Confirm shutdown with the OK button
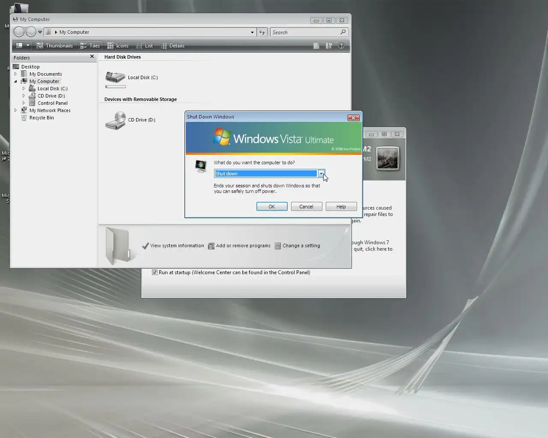 272,207
